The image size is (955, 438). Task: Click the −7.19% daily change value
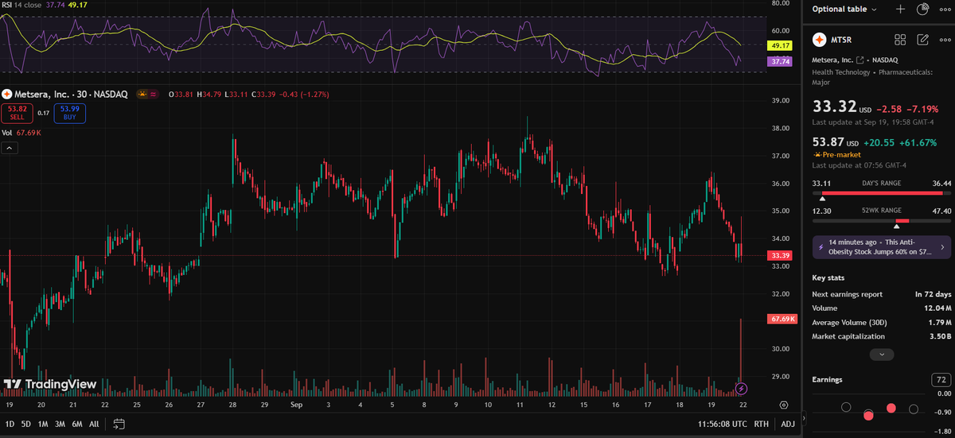point(923,108)
